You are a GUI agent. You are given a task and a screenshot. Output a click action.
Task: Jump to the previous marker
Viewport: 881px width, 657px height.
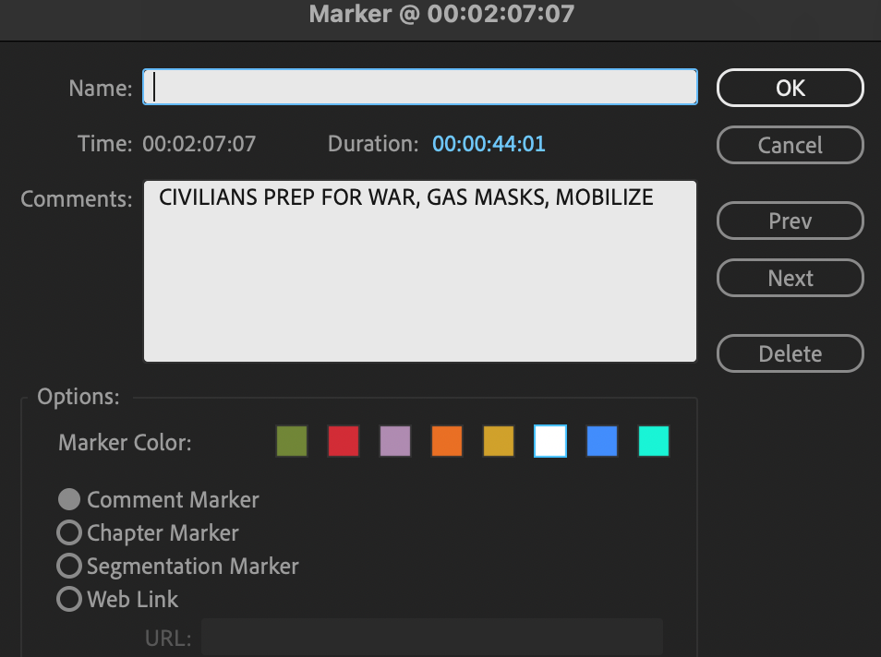click(x=790, y=221)
